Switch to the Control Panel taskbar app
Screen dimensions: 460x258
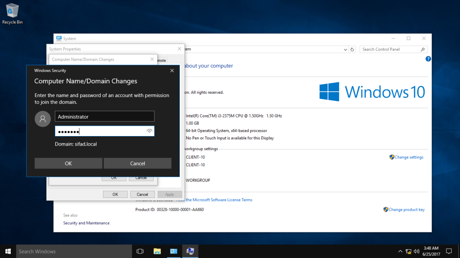click(x=174, y=251)
